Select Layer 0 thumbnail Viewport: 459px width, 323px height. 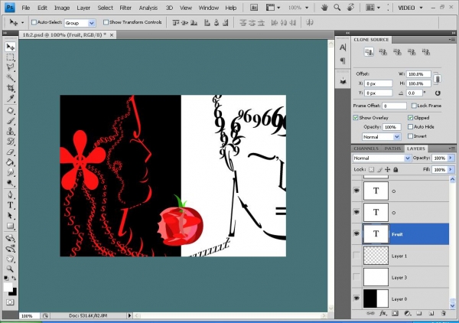[x=376, y=299]
